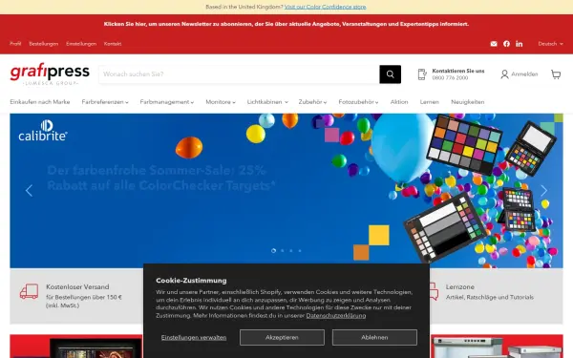Open the shopping cart icon
The width and height of the screenshot is (573, 358).
(x=556, y=74)
